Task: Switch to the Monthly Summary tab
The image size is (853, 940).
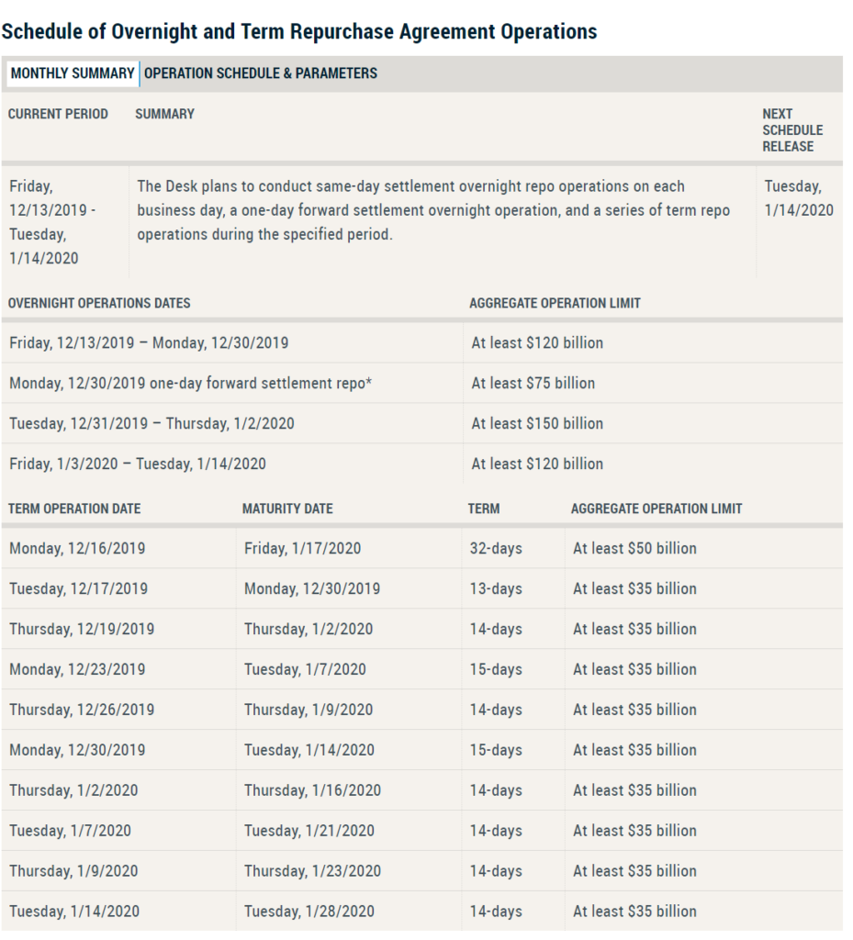Action: (x=73, y=73)
